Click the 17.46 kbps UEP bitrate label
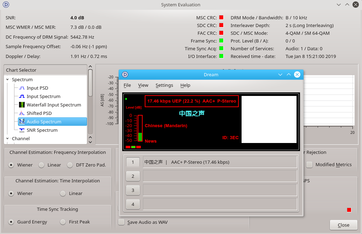The height and width of the screenshot is (234, 362). pos(192,101)
